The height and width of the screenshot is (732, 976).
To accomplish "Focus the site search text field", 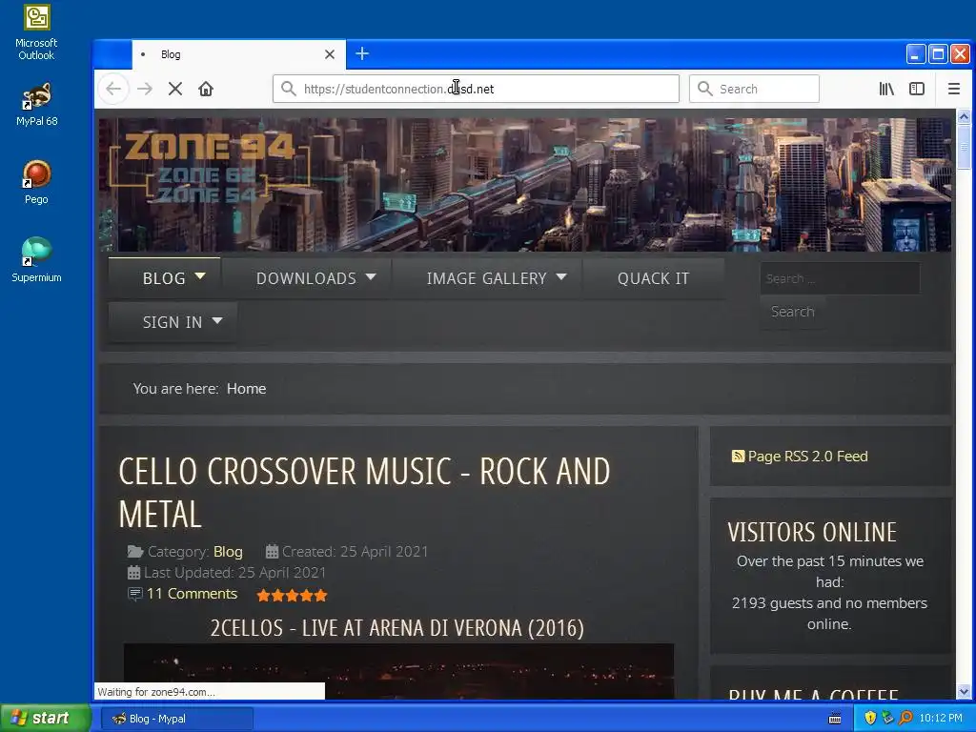I will [x=840, y=278].
